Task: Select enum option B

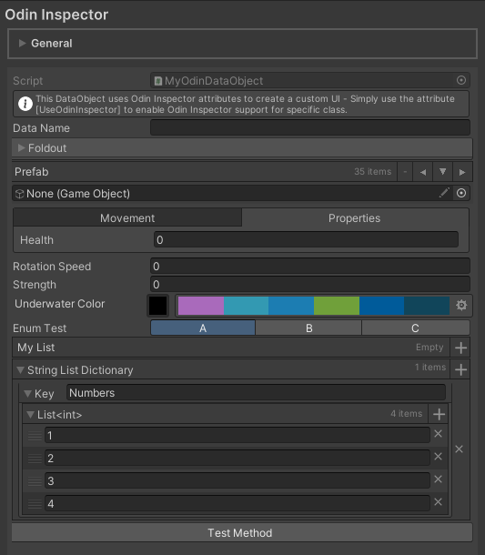Action: click(x=308, y=328)
